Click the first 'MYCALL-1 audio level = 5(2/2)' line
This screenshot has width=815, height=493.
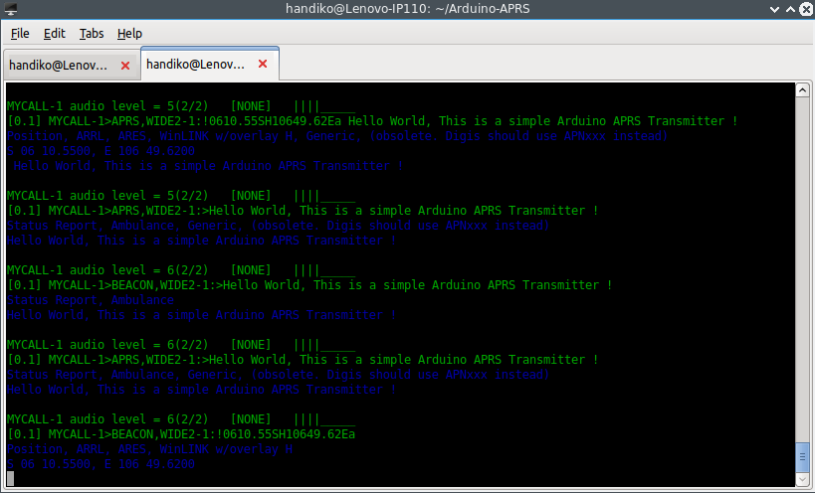tap(181, 106)
